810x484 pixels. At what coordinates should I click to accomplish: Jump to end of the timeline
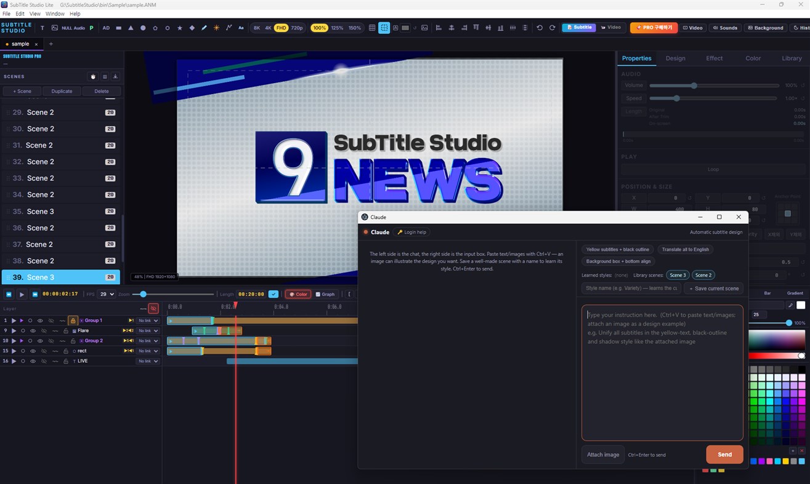34,294
